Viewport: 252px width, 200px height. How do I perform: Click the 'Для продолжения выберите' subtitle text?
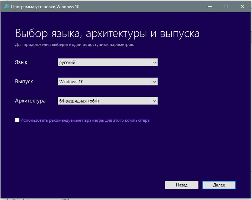point(75,44)
